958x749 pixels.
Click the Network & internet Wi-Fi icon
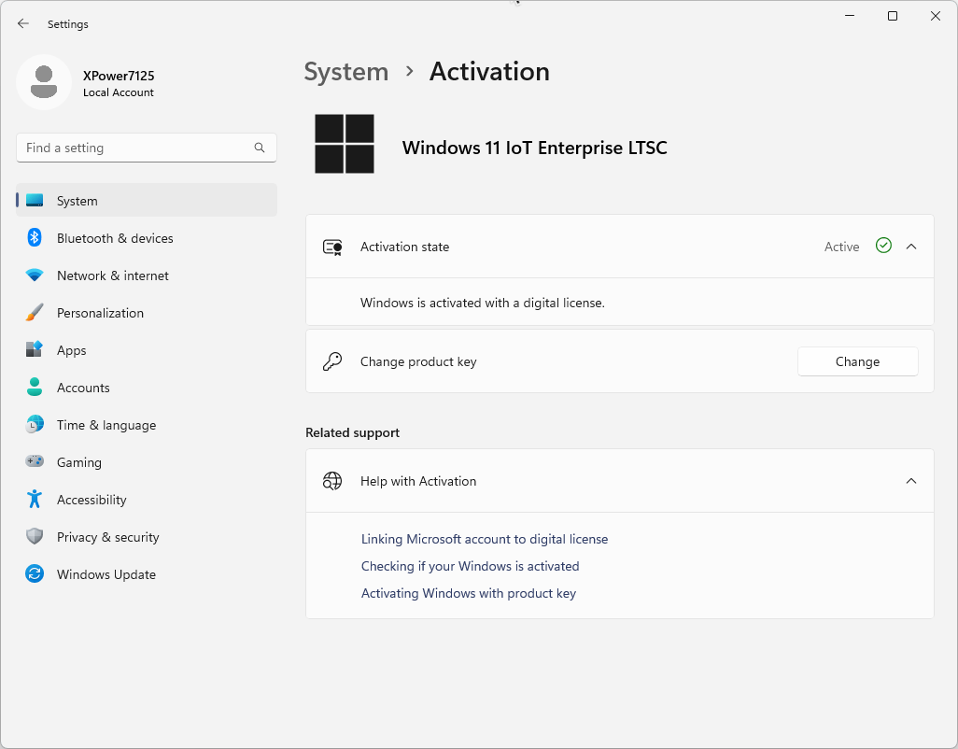35,276
